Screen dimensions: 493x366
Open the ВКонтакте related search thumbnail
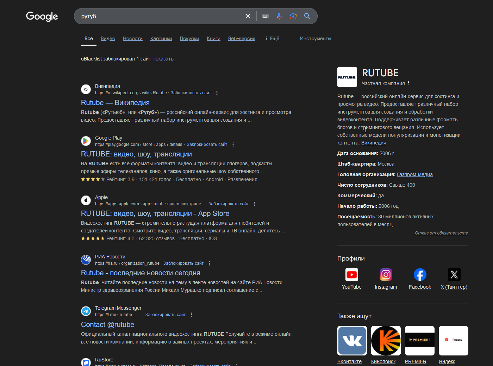[x=352, y=341]
